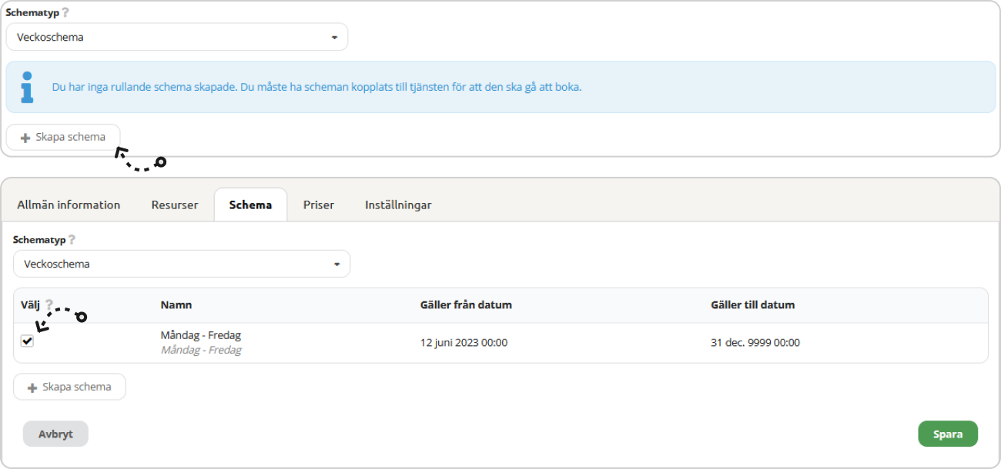Uncheck the Måndag - Fredag schedule checkbox
The height and width of the screenshot is (469, 1001).
[28, 341]
